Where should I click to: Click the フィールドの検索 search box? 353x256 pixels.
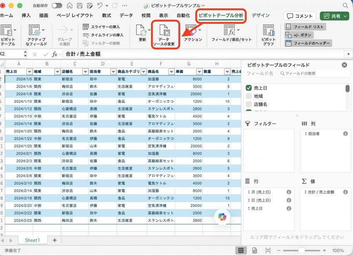coord(315,73)
